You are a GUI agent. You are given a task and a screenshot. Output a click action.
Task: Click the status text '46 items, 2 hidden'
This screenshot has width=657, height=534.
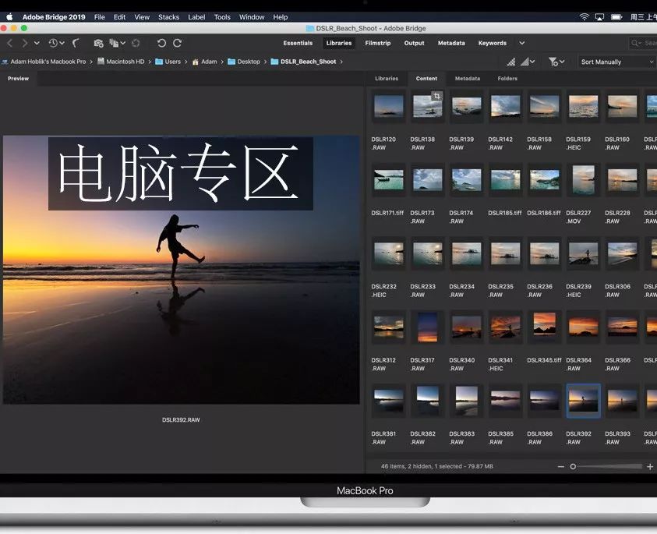tap(404, 466)
